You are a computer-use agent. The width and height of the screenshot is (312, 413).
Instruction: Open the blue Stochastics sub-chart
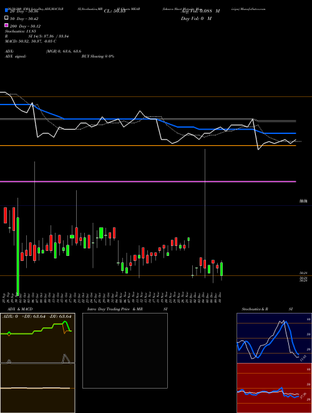tap(274, 338)
